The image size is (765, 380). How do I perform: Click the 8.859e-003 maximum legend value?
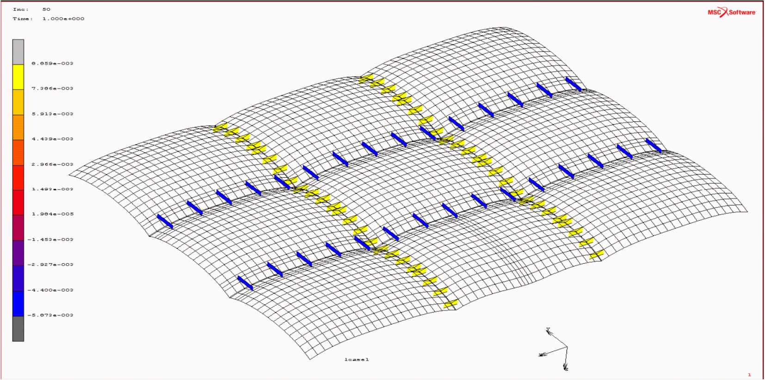[x=52, y=63]
